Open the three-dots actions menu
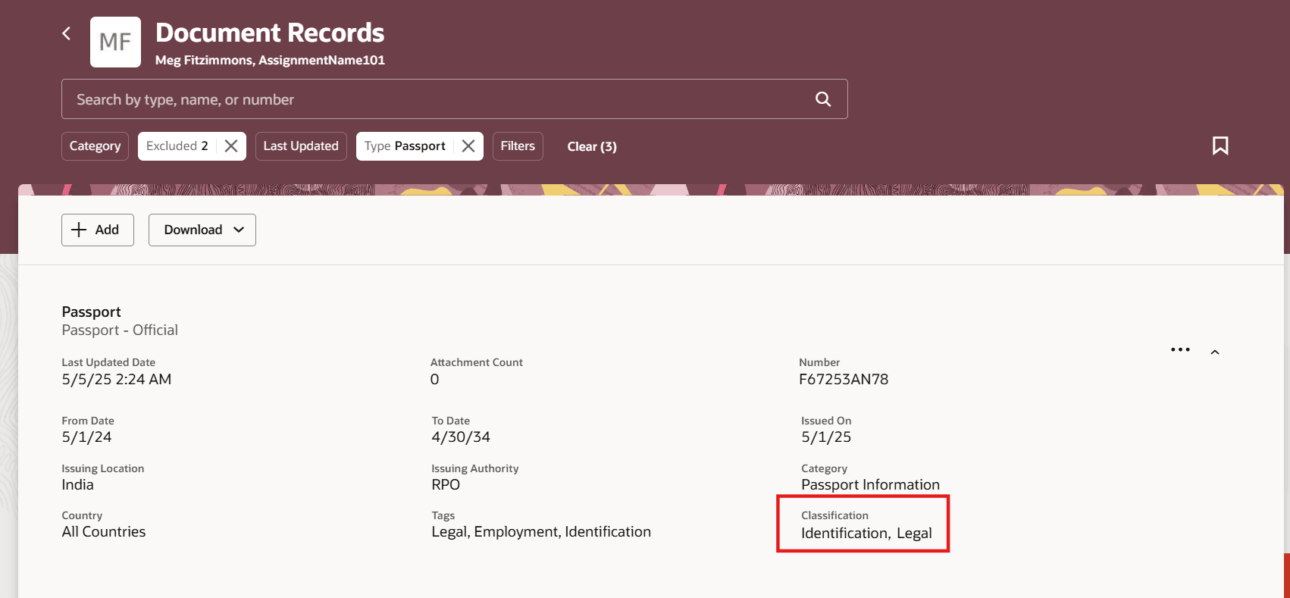The image size is (1290, 598). 1180,349
